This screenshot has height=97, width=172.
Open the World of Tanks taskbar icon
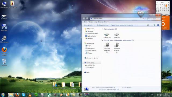[55, 95]
